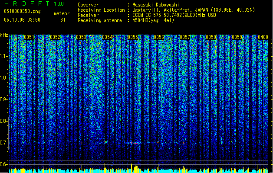Click the observer name Masayuki Kobayashi
This screenshot has height=173, width=273.
click(x=156, y=5)
